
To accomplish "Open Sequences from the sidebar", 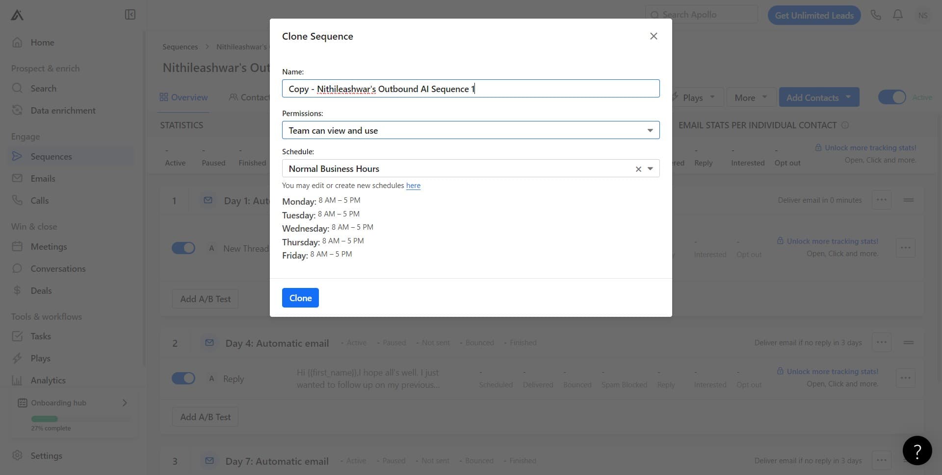I will (x=51, y=156).
